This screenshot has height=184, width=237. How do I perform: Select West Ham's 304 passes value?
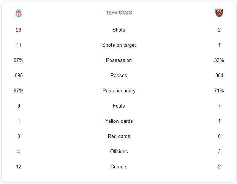(x=219, y=75)
